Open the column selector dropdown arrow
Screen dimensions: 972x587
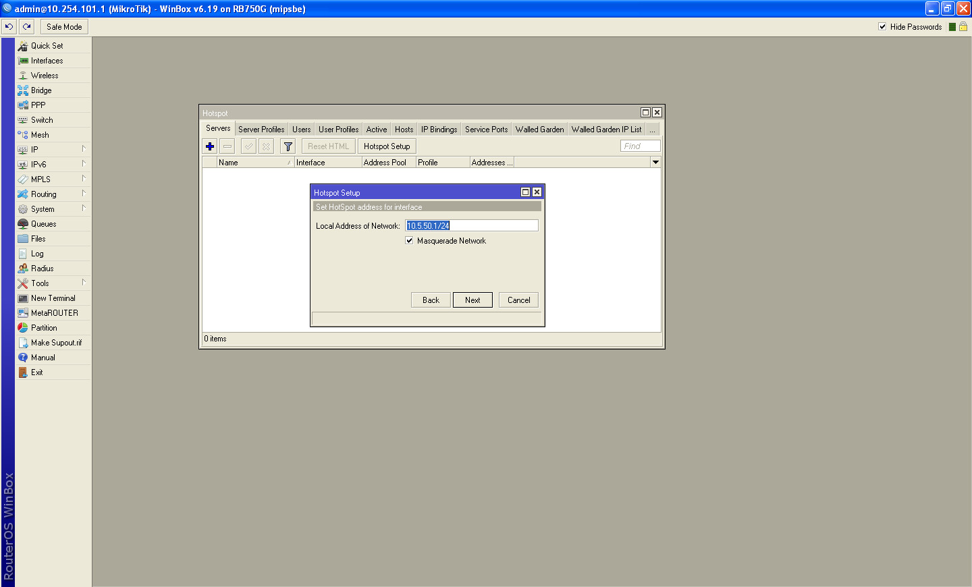pos(655,163)
